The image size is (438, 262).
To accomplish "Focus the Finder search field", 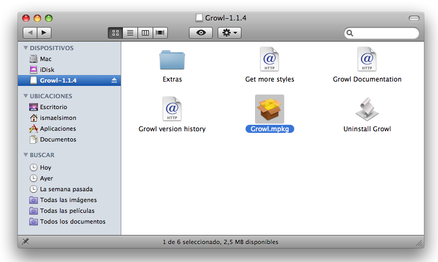I will (x=382, y=33).
